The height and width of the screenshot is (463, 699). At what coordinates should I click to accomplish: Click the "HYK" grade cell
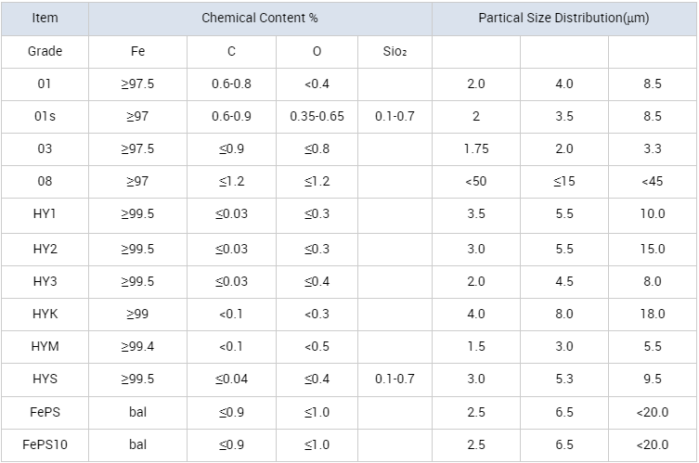pyautogui.click(x=45, y=314)
